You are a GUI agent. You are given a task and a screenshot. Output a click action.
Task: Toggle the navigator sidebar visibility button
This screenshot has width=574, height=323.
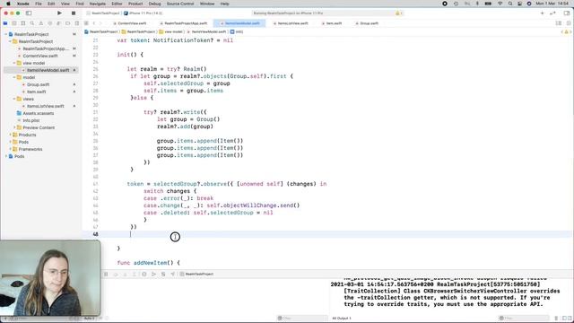[29, 13]
